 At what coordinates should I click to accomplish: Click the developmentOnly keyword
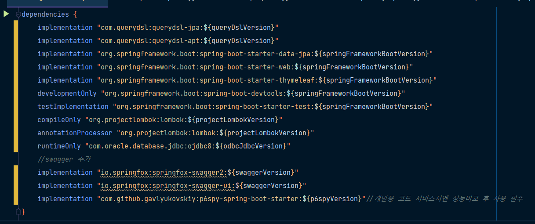[x=67, y=94]
